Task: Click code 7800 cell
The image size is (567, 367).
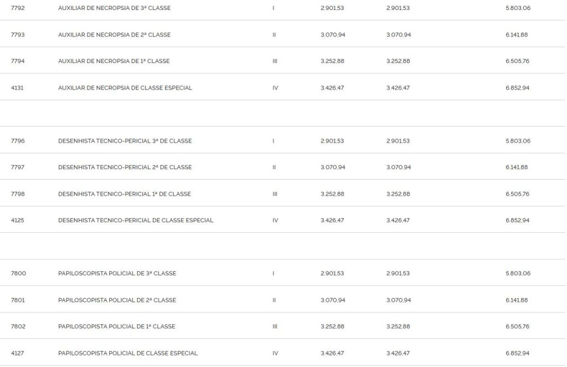Action: point(18,274)
